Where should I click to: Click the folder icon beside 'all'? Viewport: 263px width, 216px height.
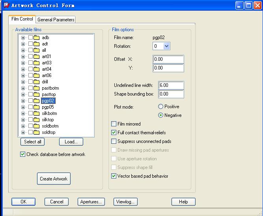[x=36, y=50]
